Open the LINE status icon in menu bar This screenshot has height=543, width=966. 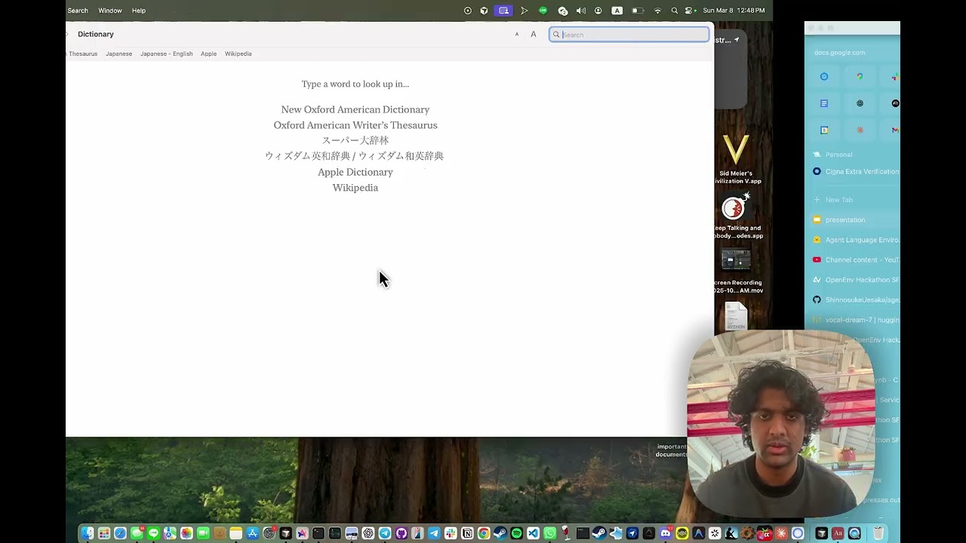click(x=543, y=11)
